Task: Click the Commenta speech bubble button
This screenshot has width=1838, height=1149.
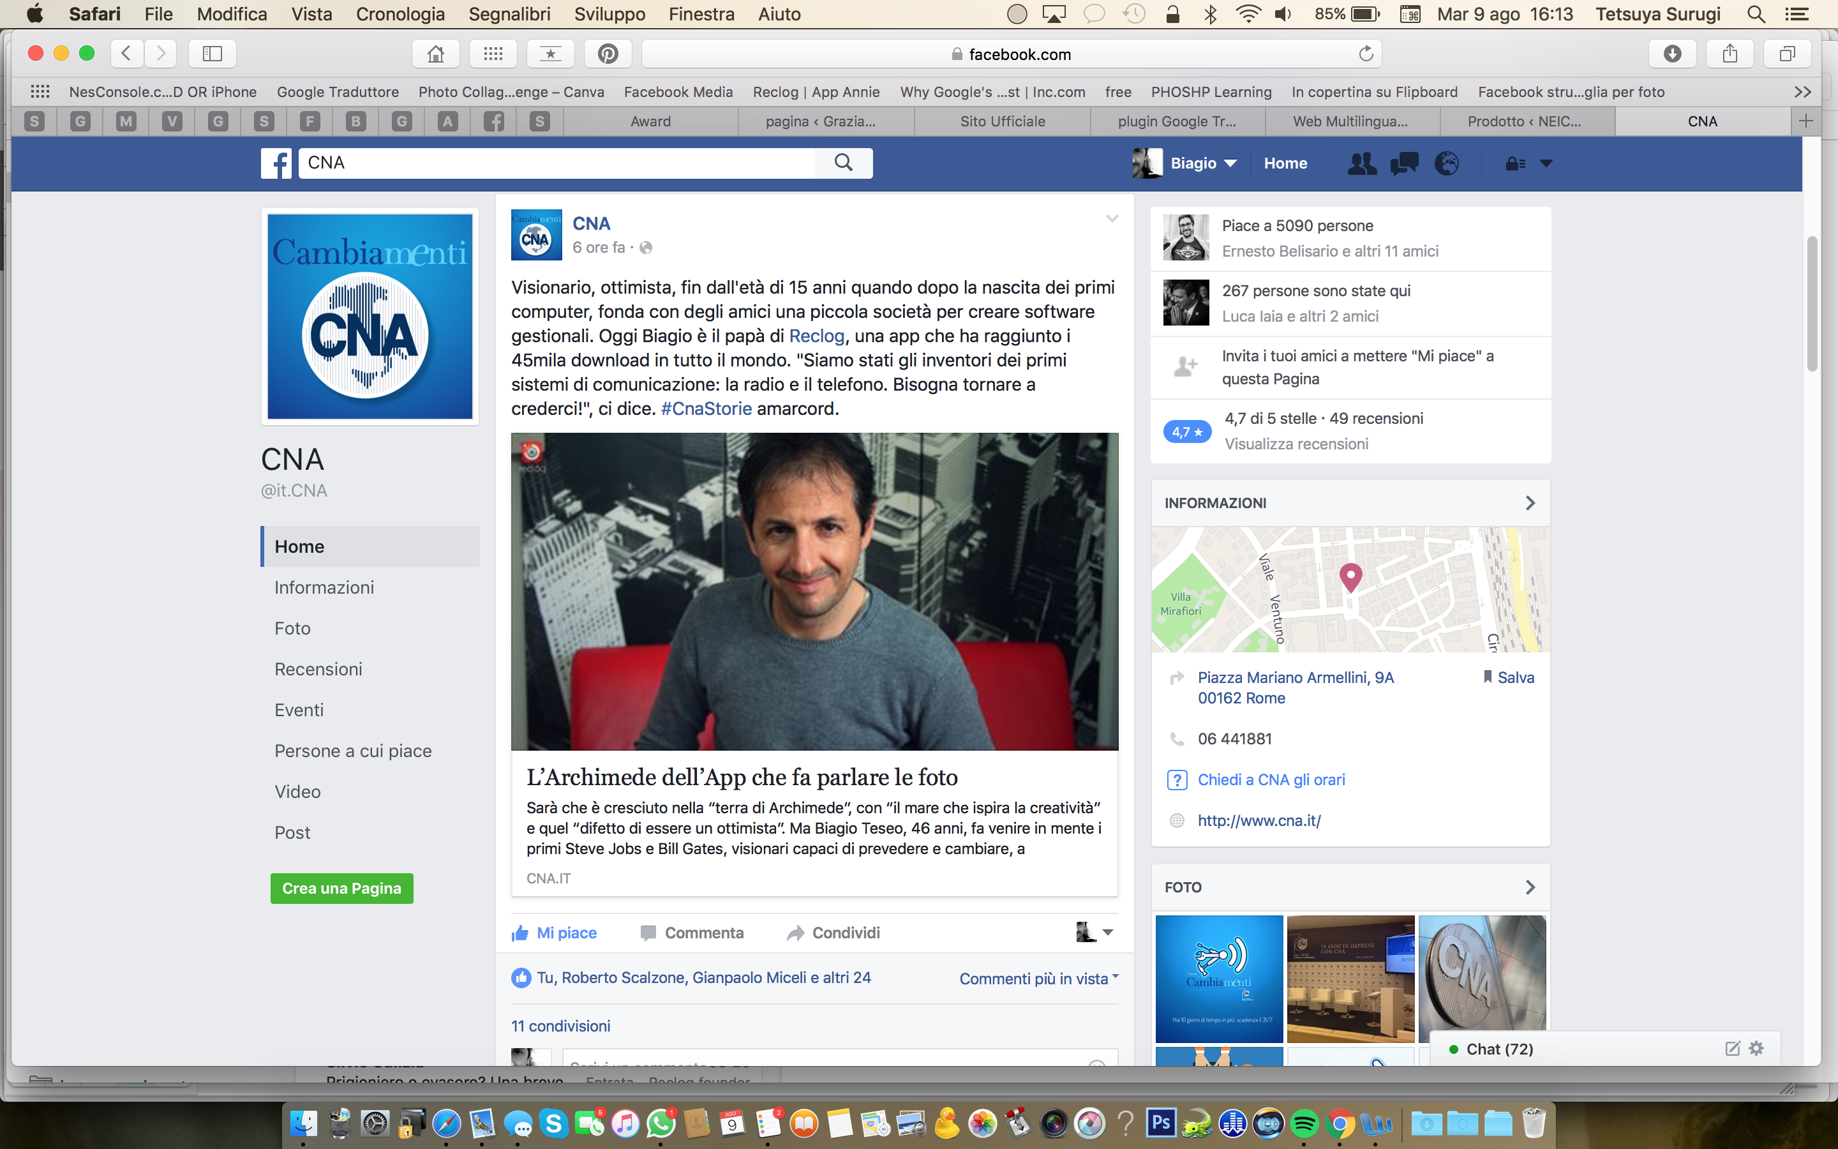Action: click(x=692, y=933)
